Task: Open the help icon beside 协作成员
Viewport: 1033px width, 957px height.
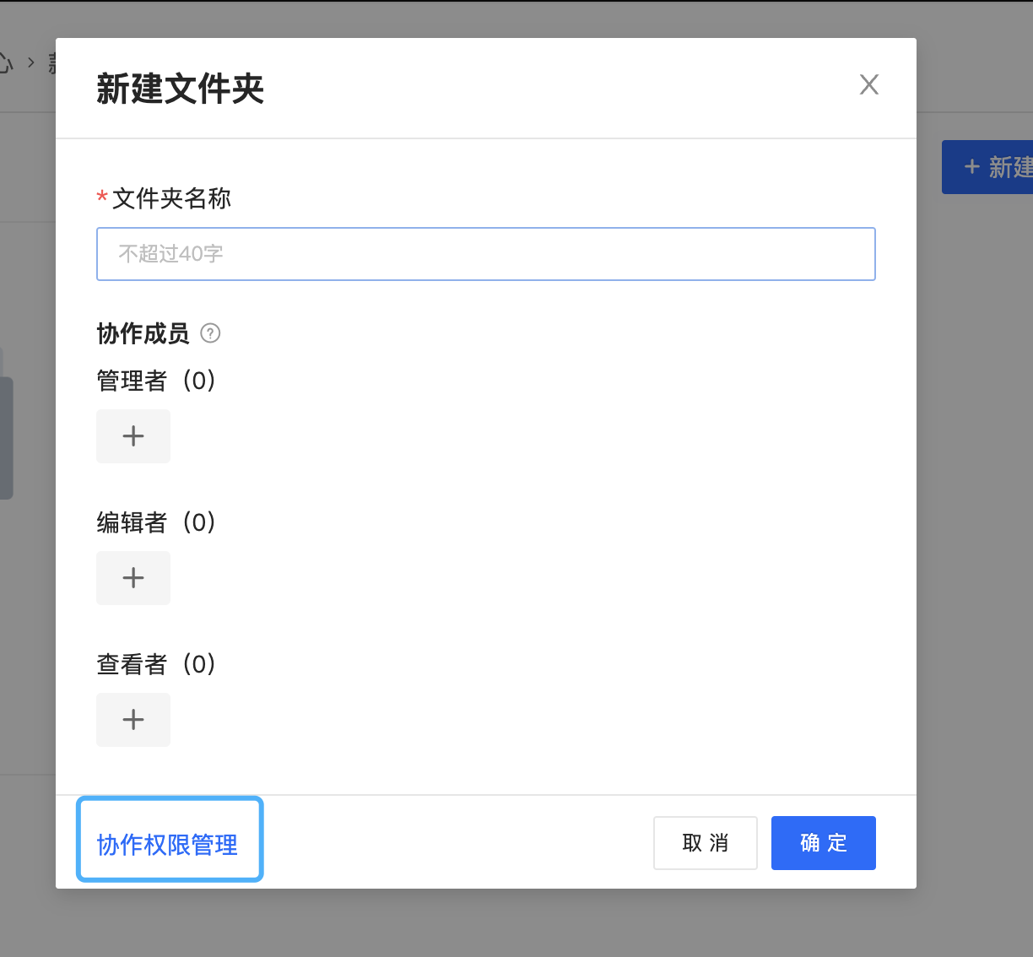Action: tap(210, 333)
